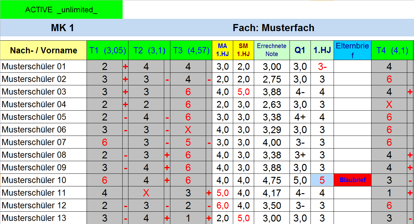
Task: Click the red T4 "X" of Musterschüler 04
Action: pos(389,104)
